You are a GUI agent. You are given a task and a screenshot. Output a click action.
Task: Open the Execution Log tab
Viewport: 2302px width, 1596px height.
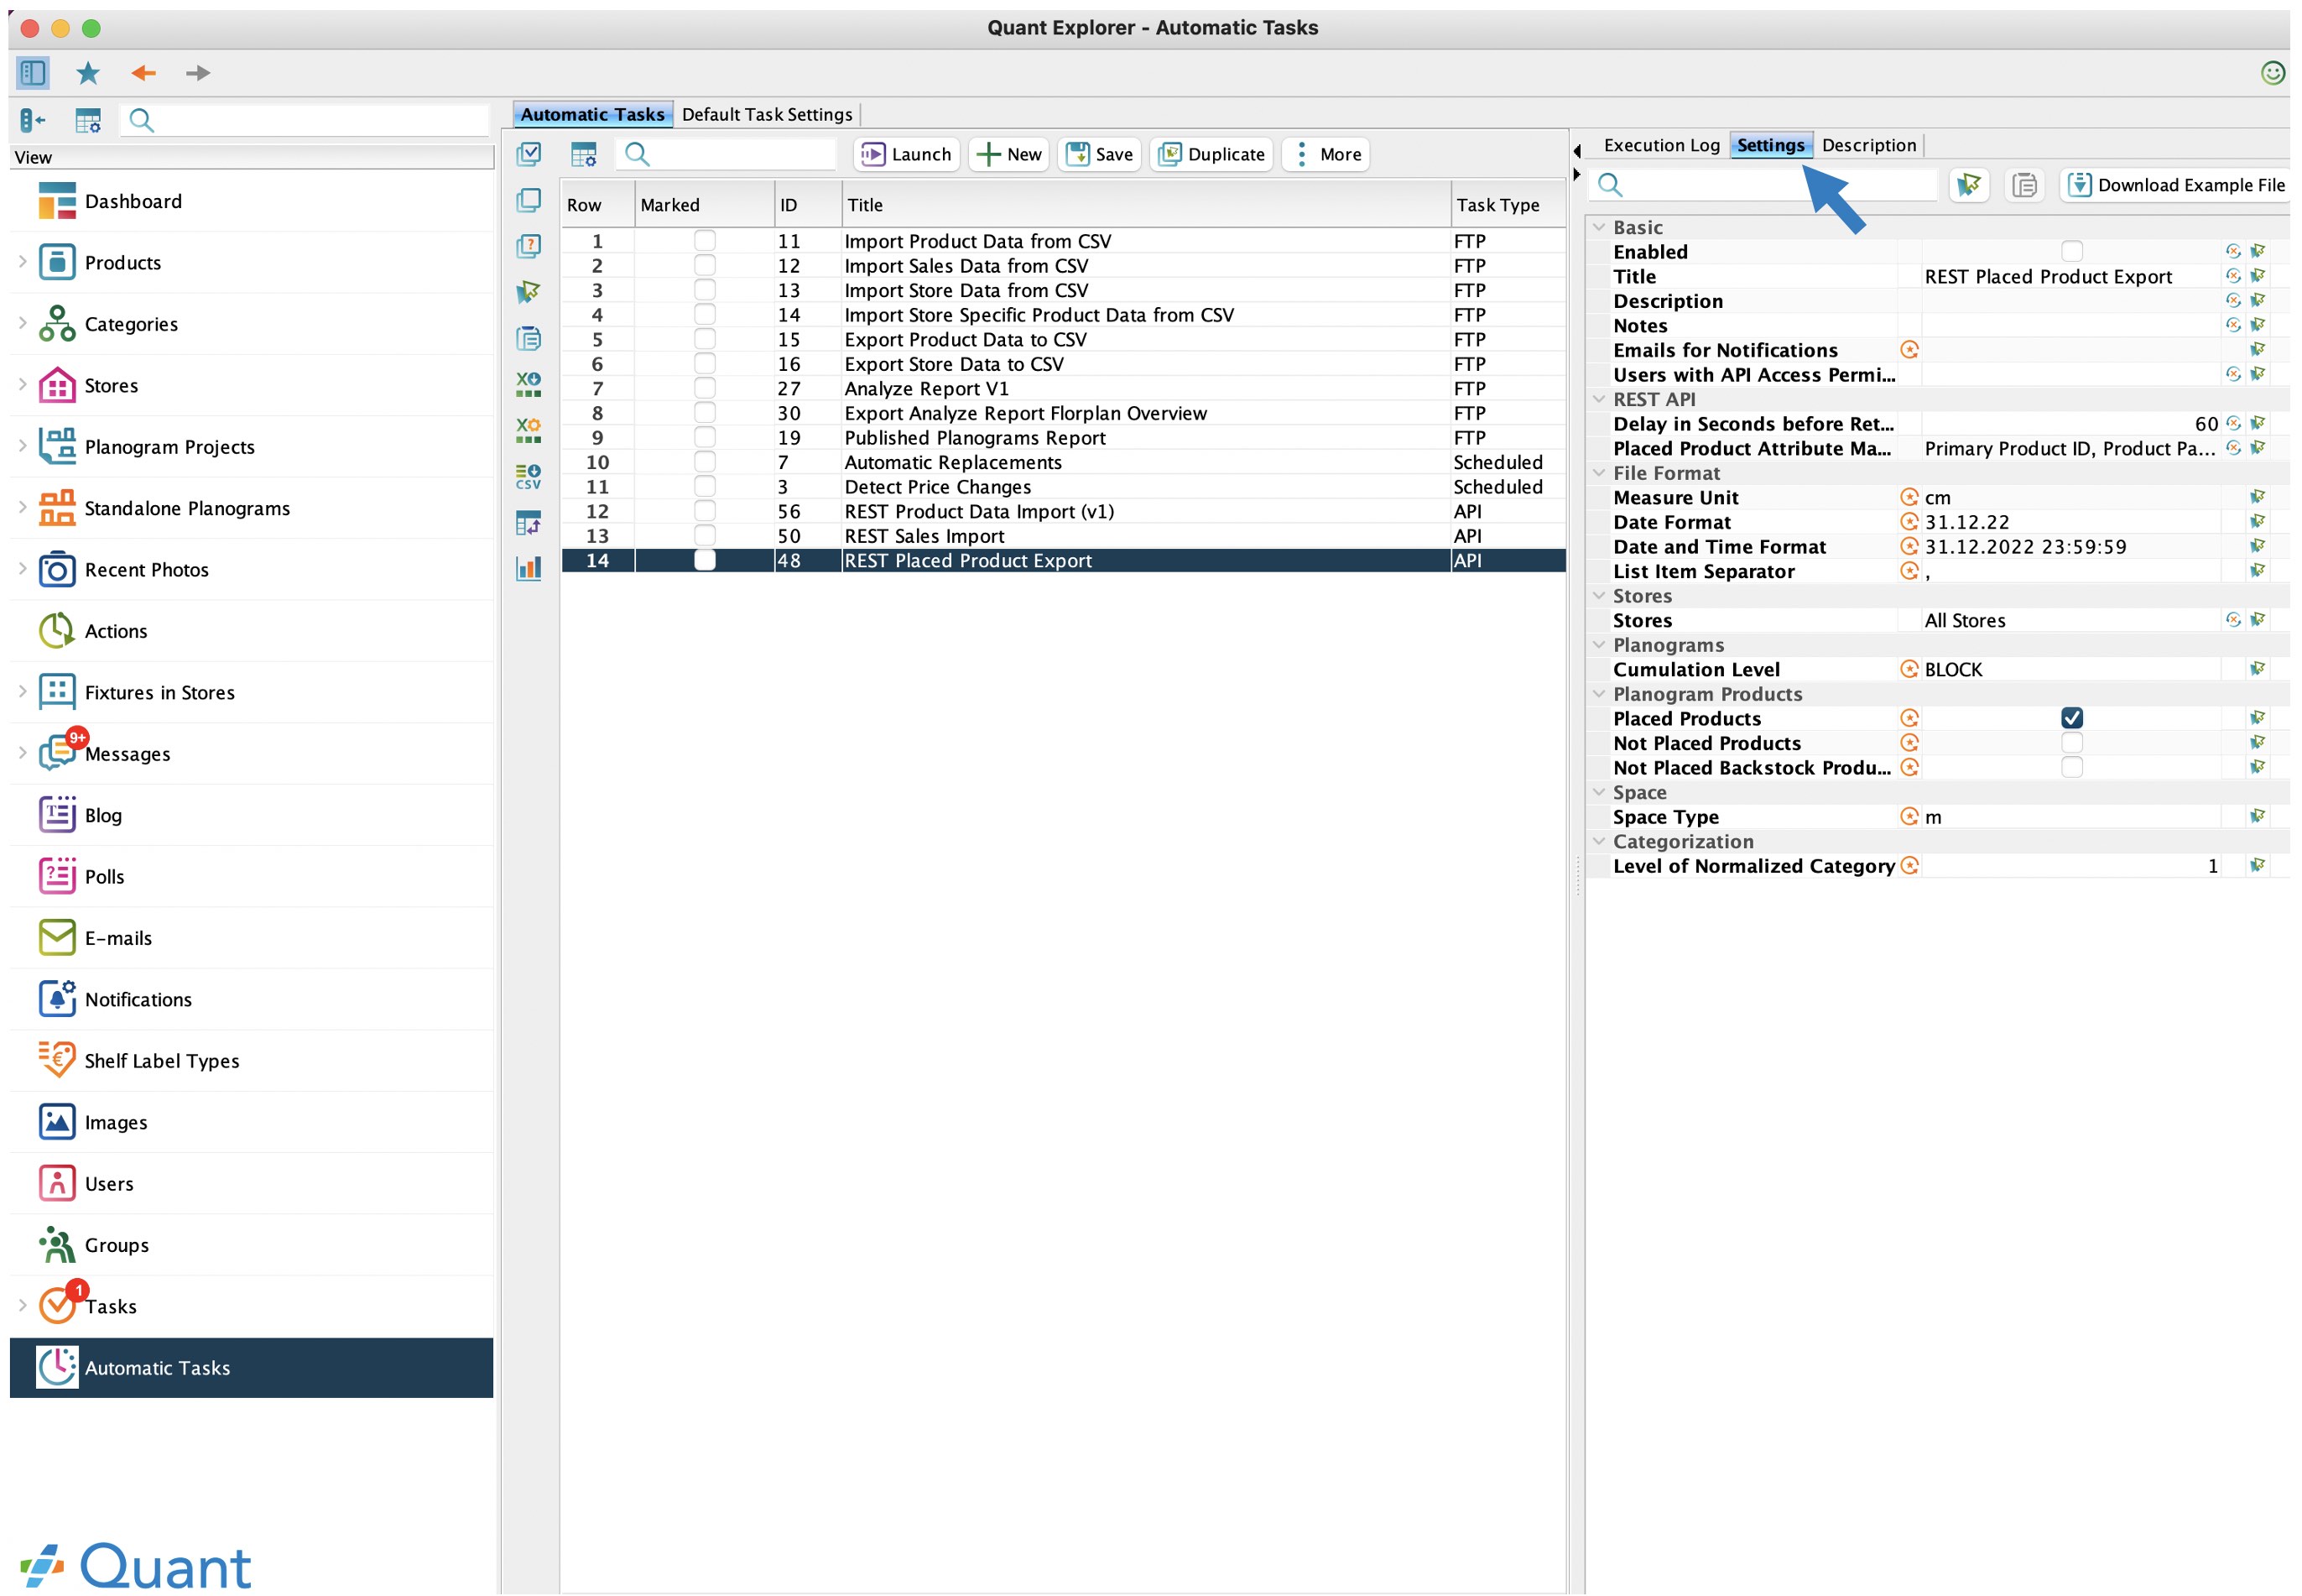click(1662, 145)
